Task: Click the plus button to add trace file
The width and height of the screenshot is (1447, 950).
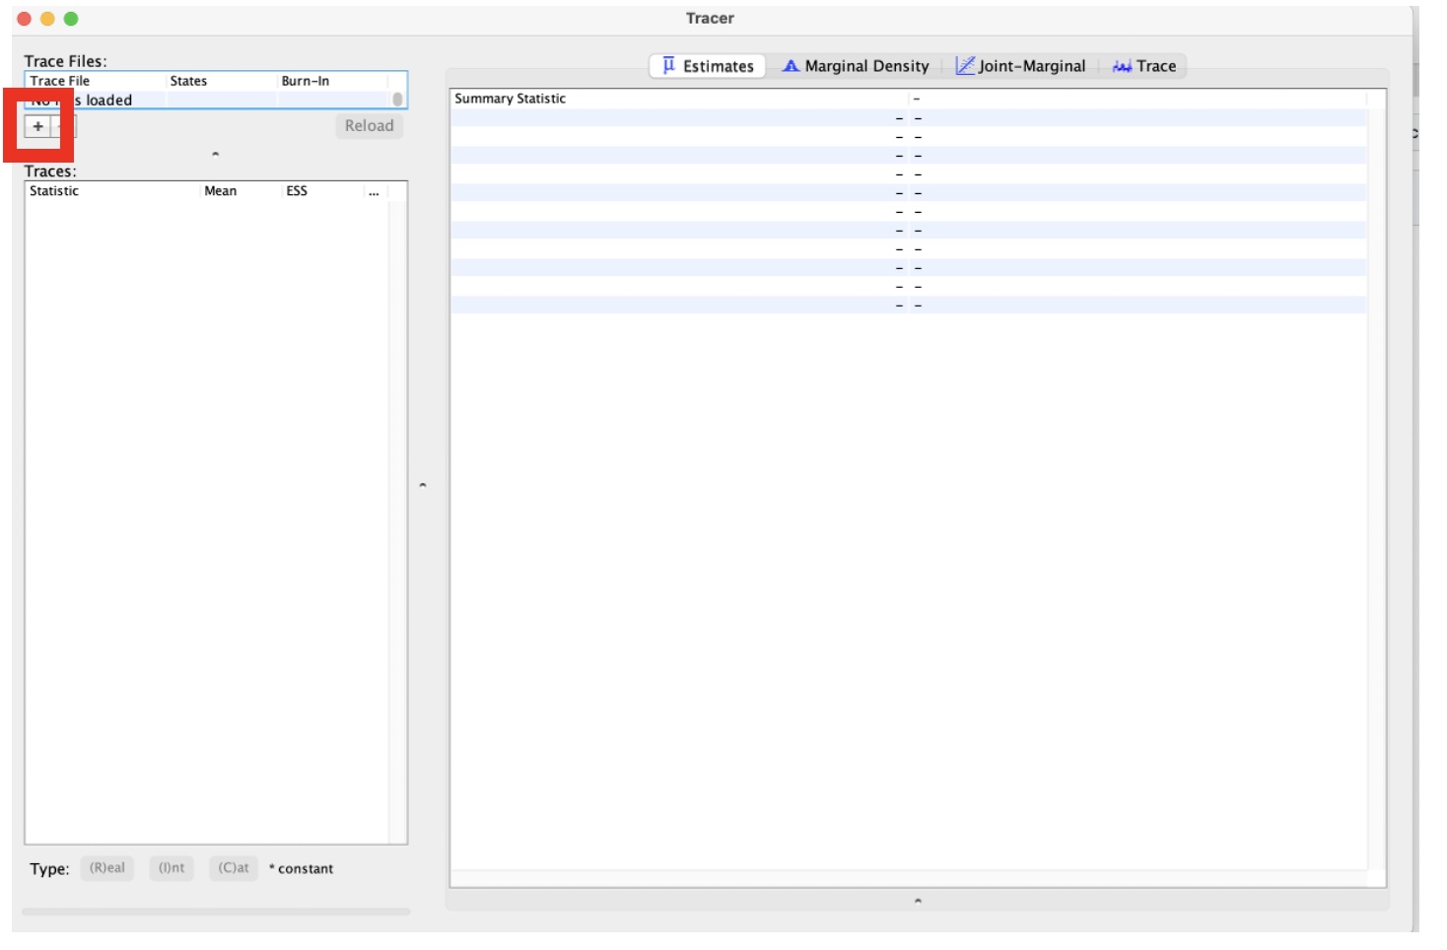Action: (37, 126)
